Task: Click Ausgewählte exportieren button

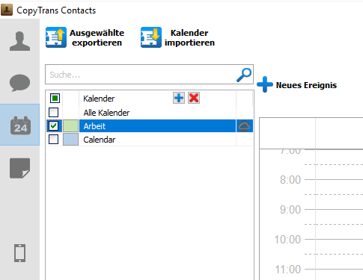Action: (x=85, y=37)
